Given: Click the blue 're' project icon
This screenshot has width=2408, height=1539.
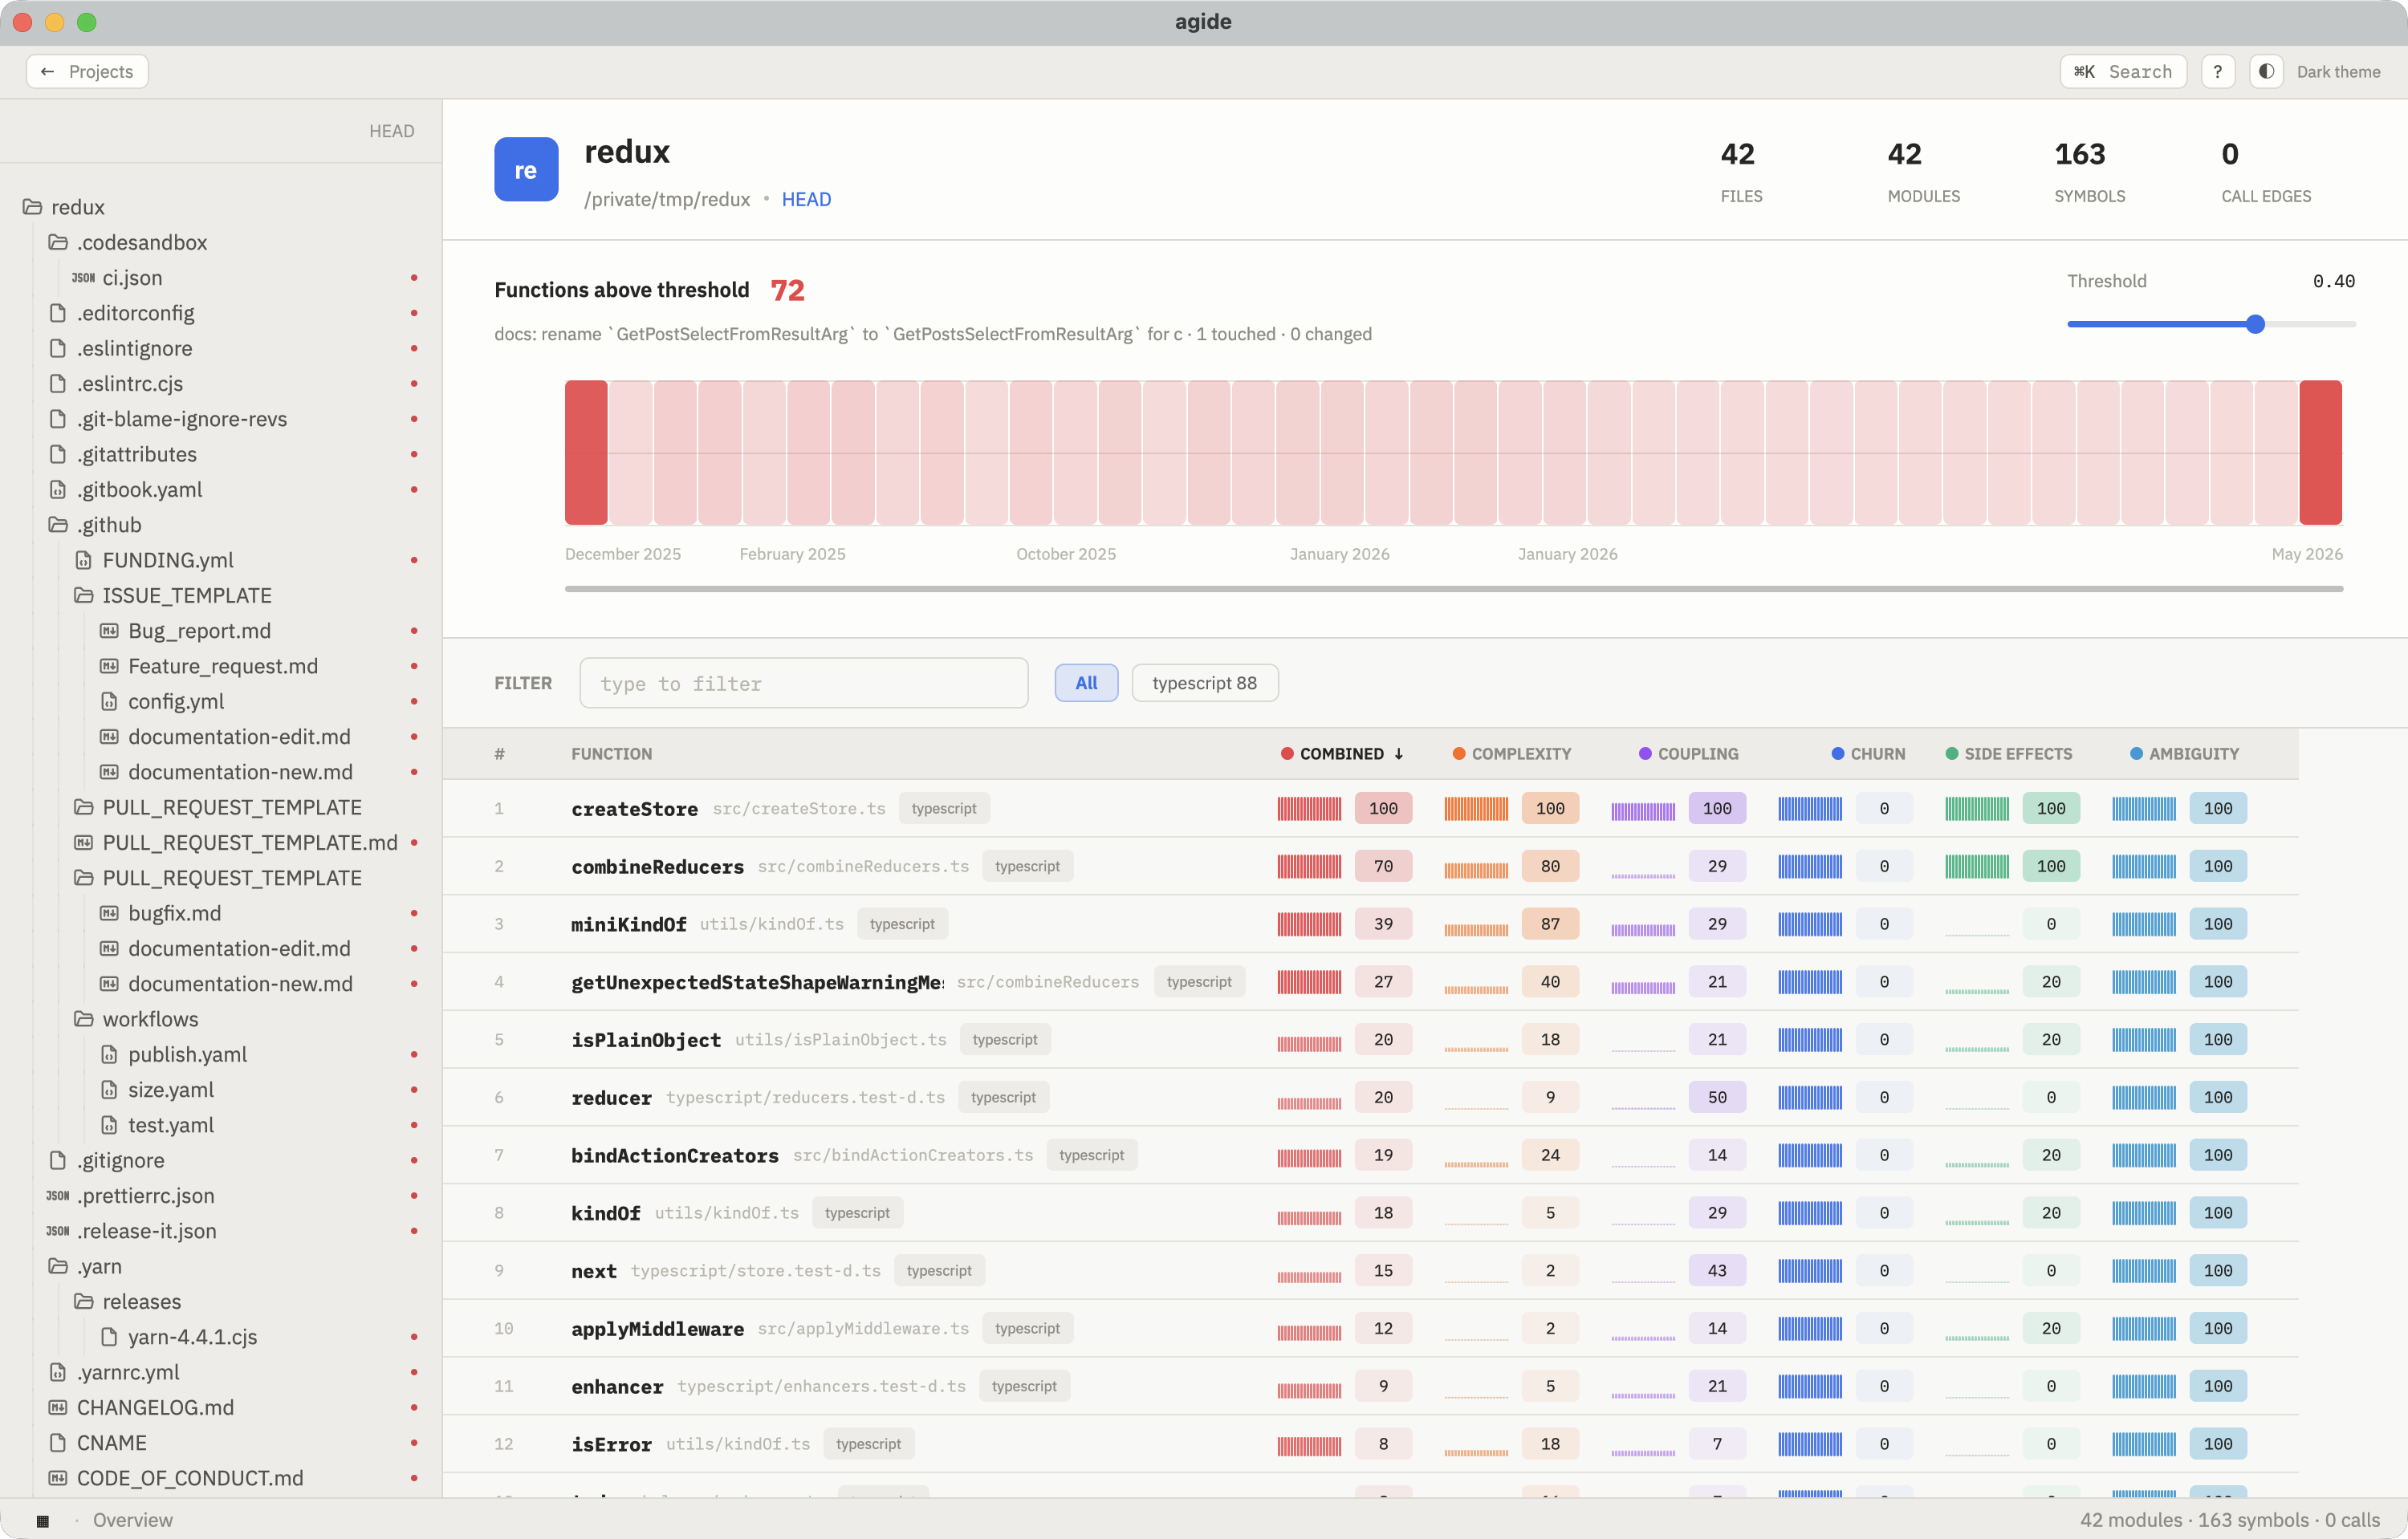Looking at the screenshot, I should click(x=526, y=169).
